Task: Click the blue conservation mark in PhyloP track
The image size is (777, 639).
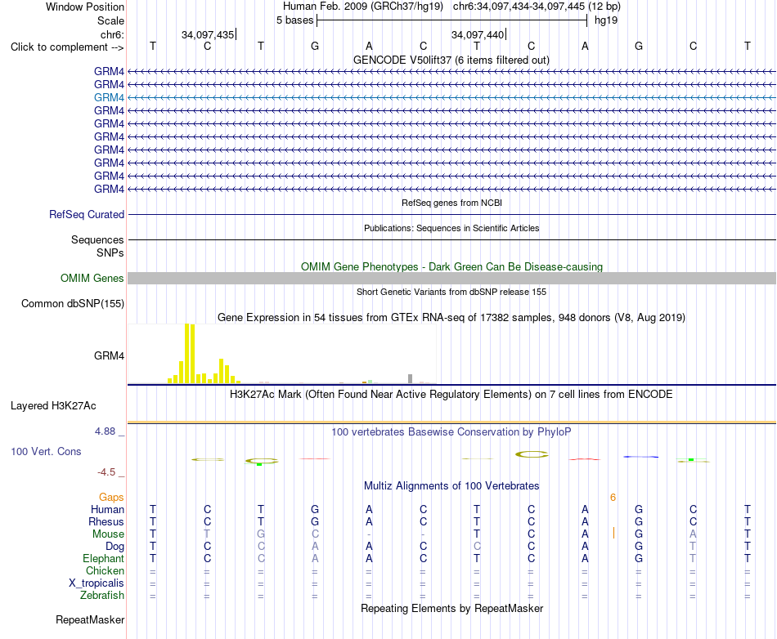Action: (x=640, y=456)
